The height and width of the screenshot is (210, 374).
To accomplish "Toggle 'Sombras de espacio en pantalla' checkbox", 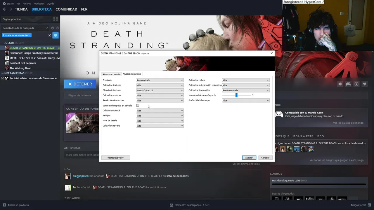I will coord(138,106).
